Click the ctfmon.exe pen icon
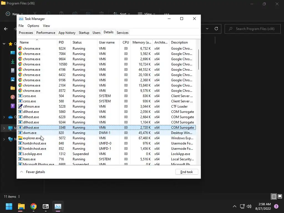This screenshot has height=213, width=284. pyautogui.click(x=20, y=106)
